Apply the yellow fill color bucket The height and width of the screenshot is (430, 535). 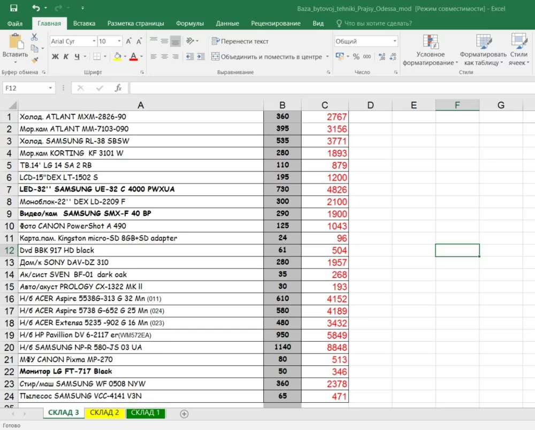117,57
